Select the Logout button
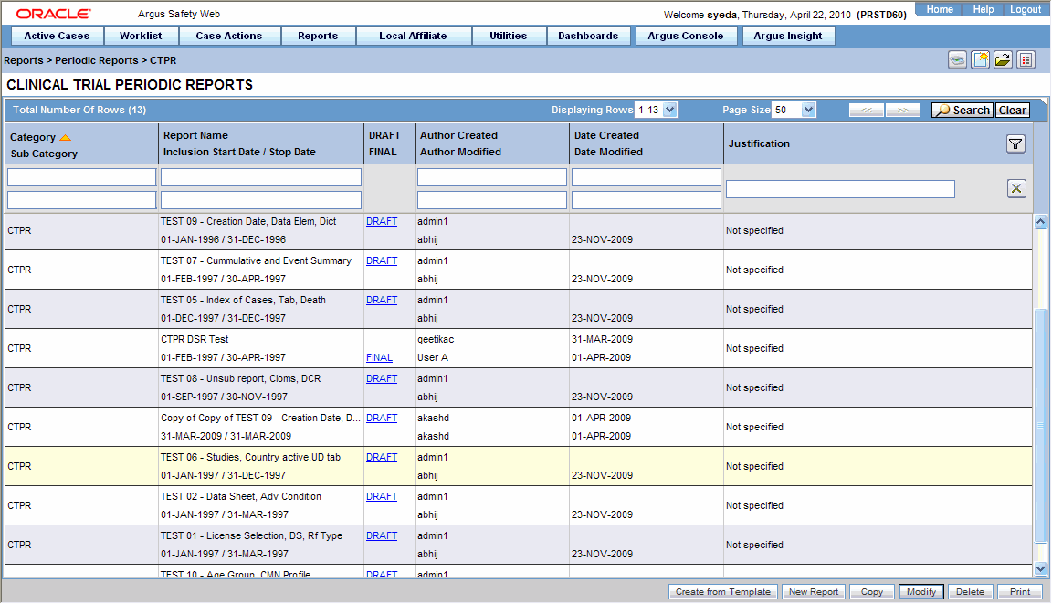Image resolution: width=1052 pixels, height=604 pixels. click(x=1026, y=10)
